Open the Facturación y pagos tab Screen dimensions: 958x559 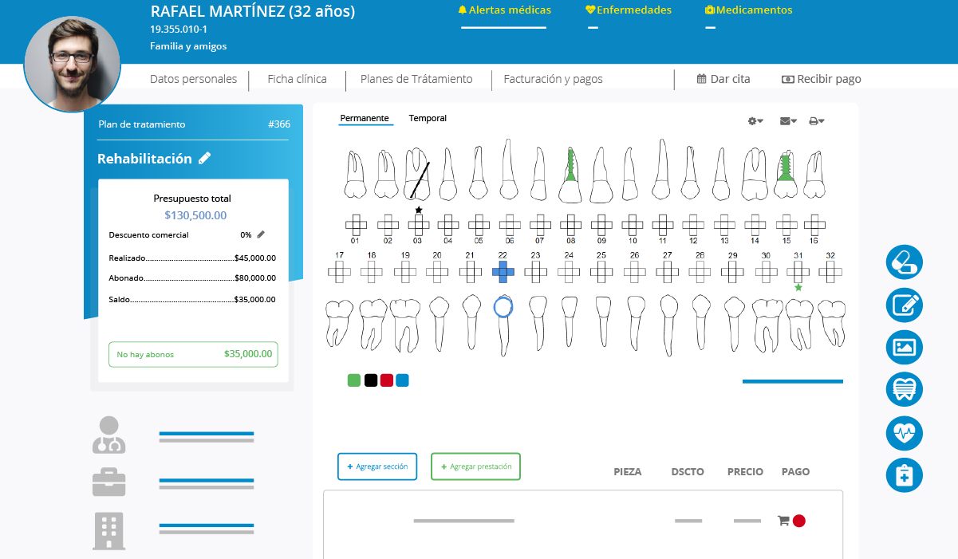tap(552, 79)
